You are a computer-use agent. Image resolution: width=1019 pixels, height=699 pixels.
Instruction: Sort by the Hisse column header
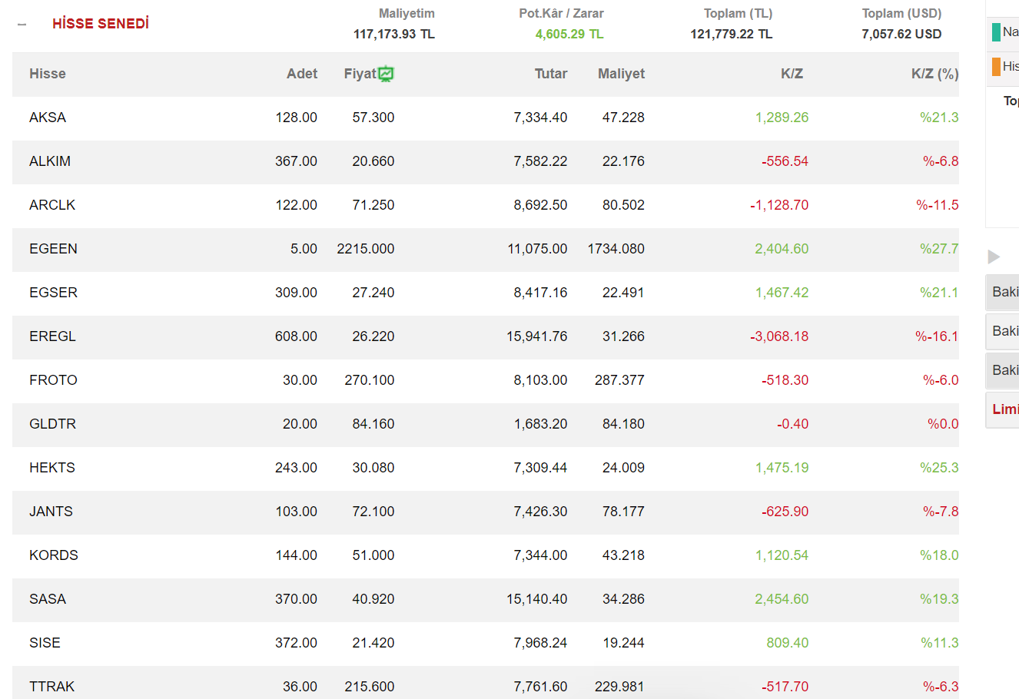48,74
